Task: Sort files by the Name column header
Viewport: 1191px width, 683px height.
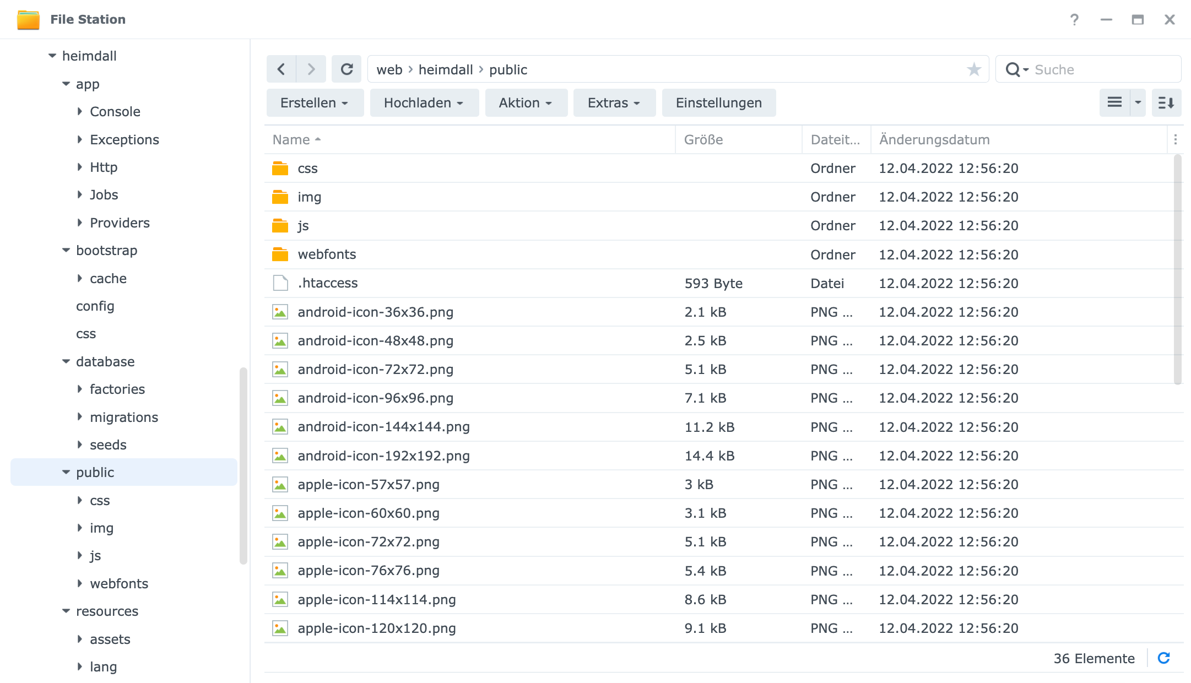Action: click(x=290, y=139)
